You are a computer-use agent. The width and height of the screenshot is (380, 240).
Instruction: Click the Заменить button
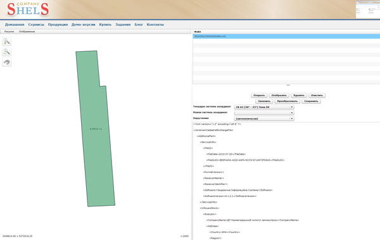(x=264, y=101)
